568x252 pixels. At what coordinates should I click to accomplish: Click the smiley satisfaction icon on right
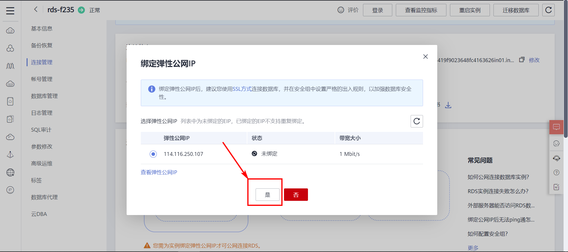click(556, 143)
